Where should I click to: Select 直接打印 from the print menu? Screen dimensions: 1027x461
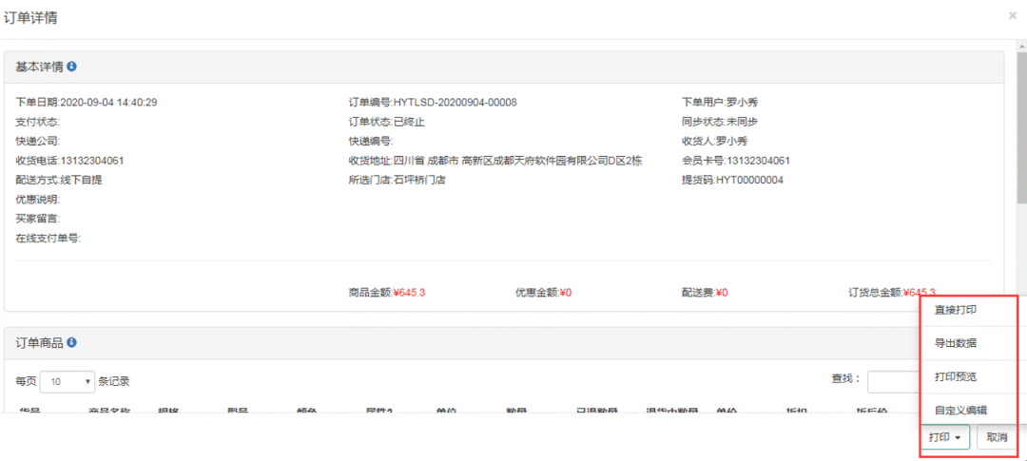955,311
